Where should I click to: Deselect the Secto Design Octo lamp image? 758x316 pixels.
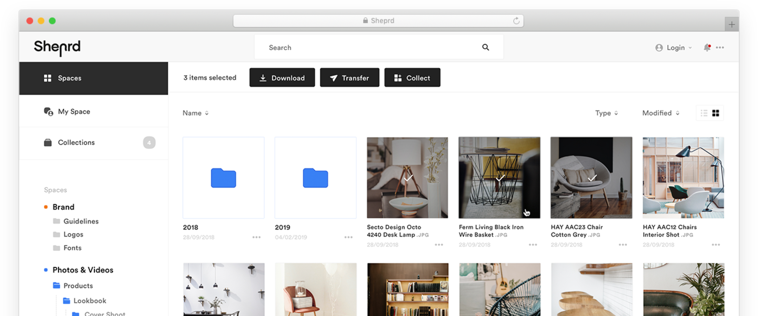click(407, 178)
